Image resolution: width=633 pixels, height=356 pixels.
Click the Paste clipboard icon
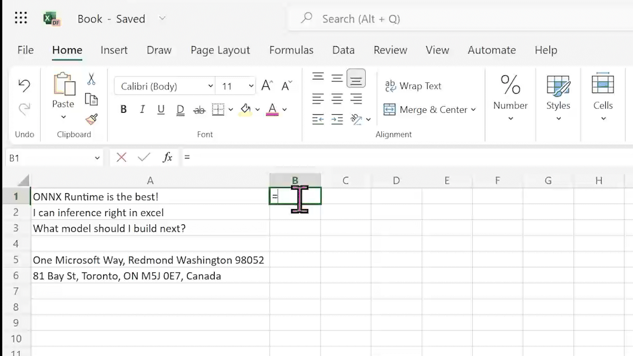[x=64, y=84]
